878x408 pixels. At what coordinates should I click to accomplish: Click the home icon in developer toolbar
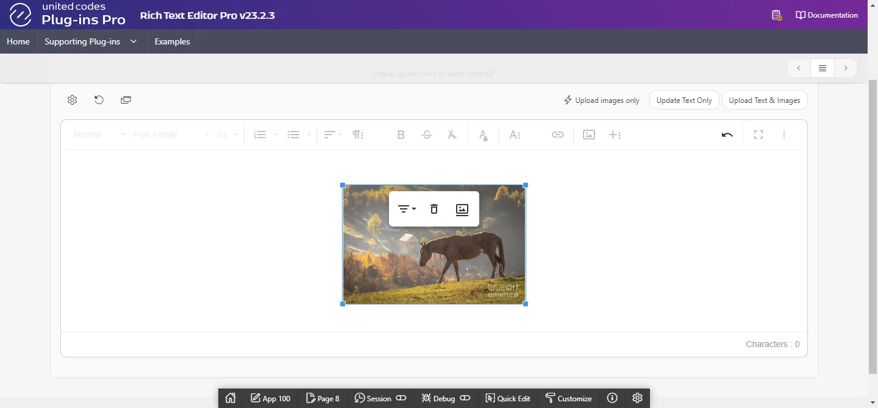tap(230, 398)
